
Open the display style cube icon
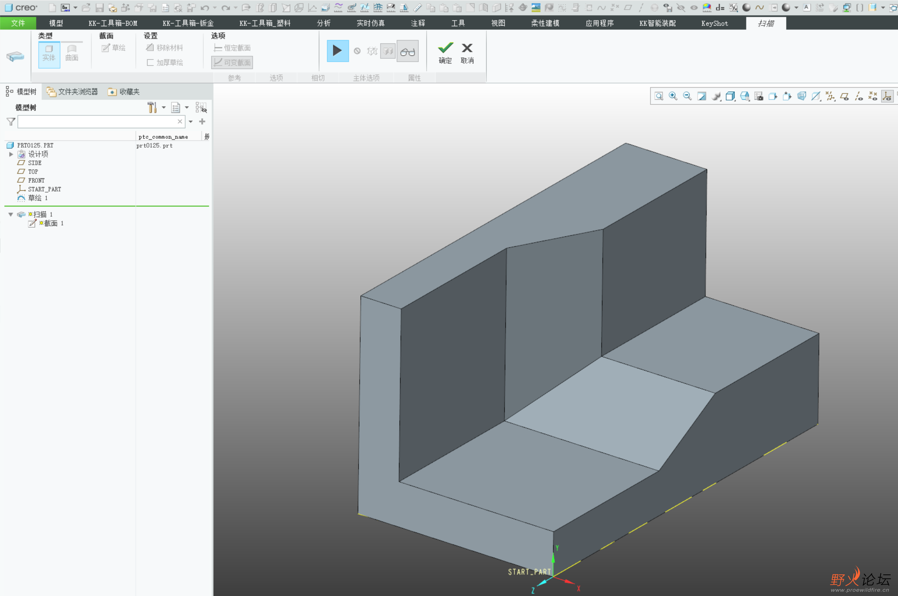click(730, 96)
